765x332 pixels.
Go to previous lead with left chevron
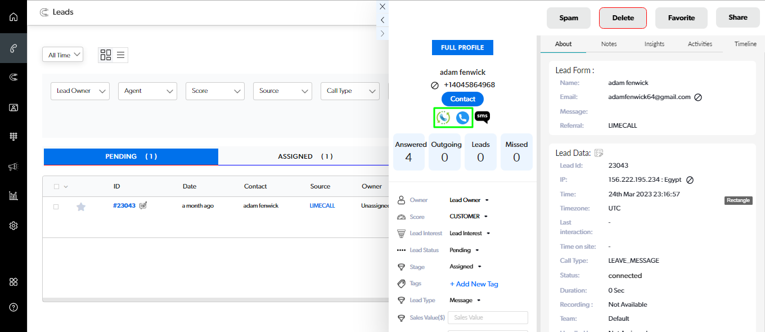(x=382, y=20)
